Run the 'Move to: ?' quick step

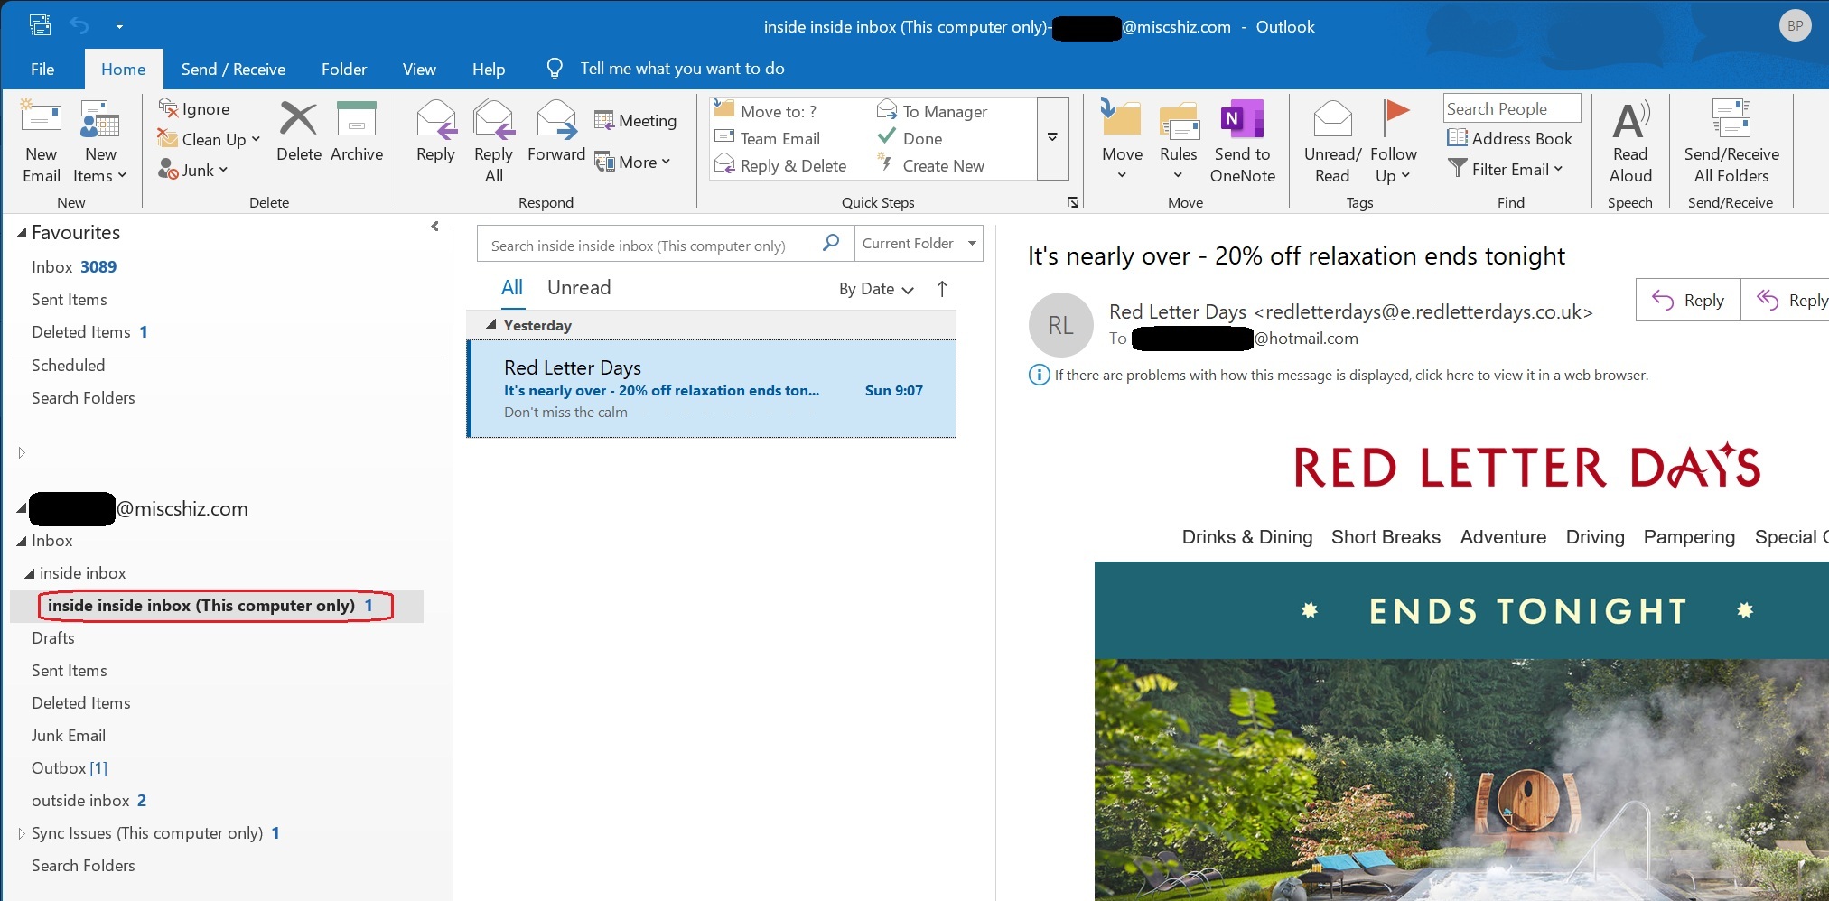point(765,111)
